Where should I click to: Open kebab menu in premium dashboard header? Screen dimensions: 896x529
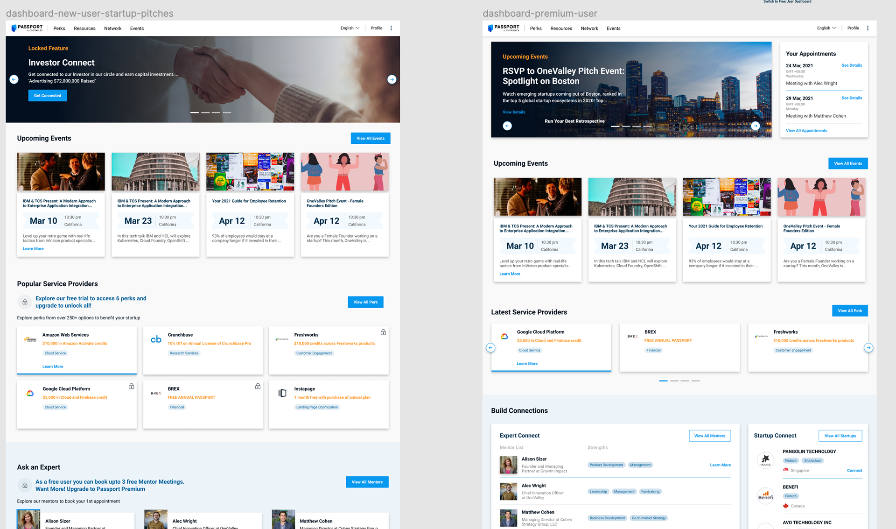point(868,28)
